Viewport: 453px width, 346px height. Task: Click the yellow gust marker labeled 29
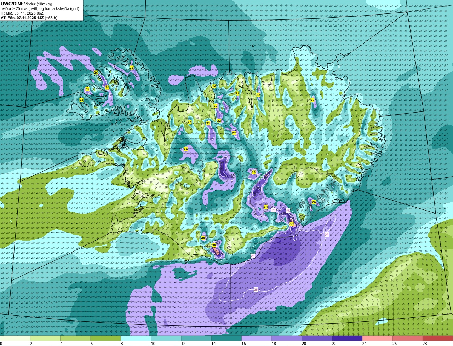(x=215, y=106)
